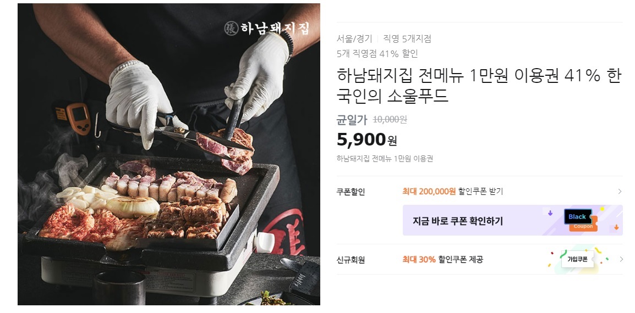635x313 pixels.
Task: Expand the 쿠폰할인 row chevron
Action: 620,191
